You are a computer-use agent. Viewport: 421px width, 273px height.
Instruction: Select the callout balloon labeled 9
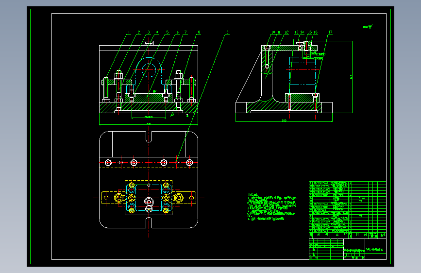pyautogui.click(x=227, y=32)
